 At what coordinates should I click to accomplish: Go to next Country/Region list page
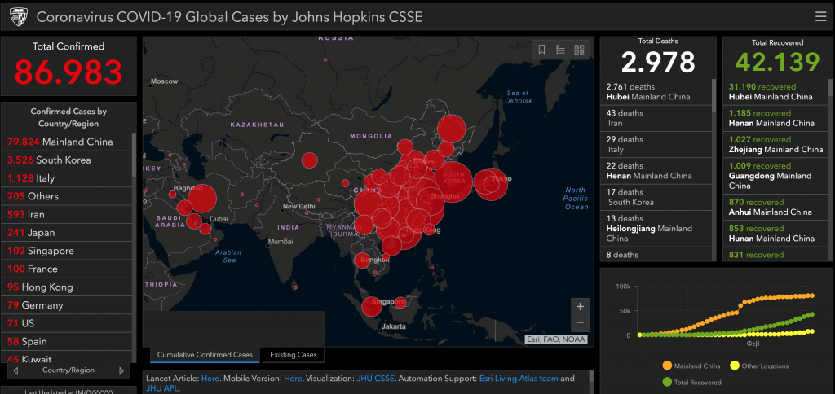point(121,370)
